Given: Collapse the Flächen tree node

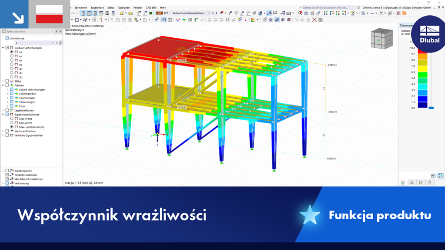Looking at the screenshot, I should (x=3, y=86).
